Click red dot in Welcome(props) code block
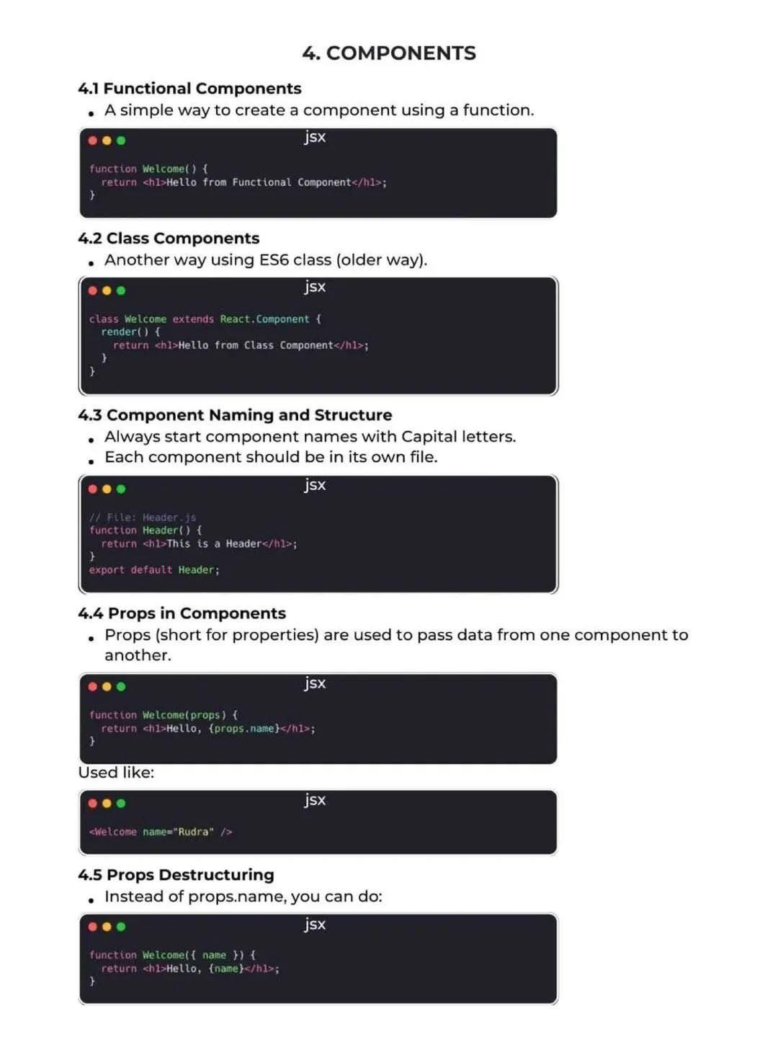Screen dimensions: 778x1038 click(93, 686)
